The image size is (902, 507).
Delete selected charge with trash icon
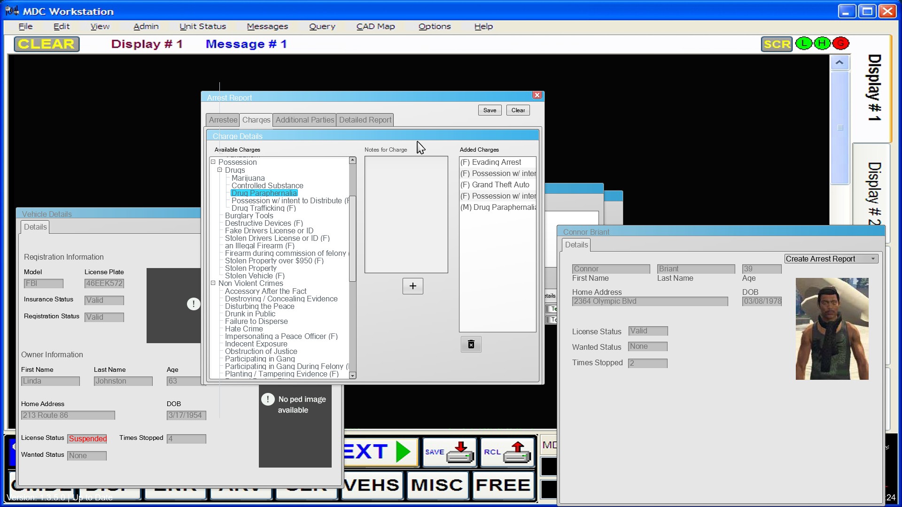click(471, 345)
